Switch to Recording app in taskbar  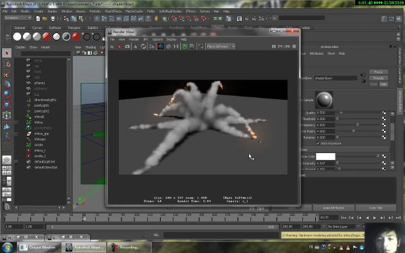(x=129, y=248)
